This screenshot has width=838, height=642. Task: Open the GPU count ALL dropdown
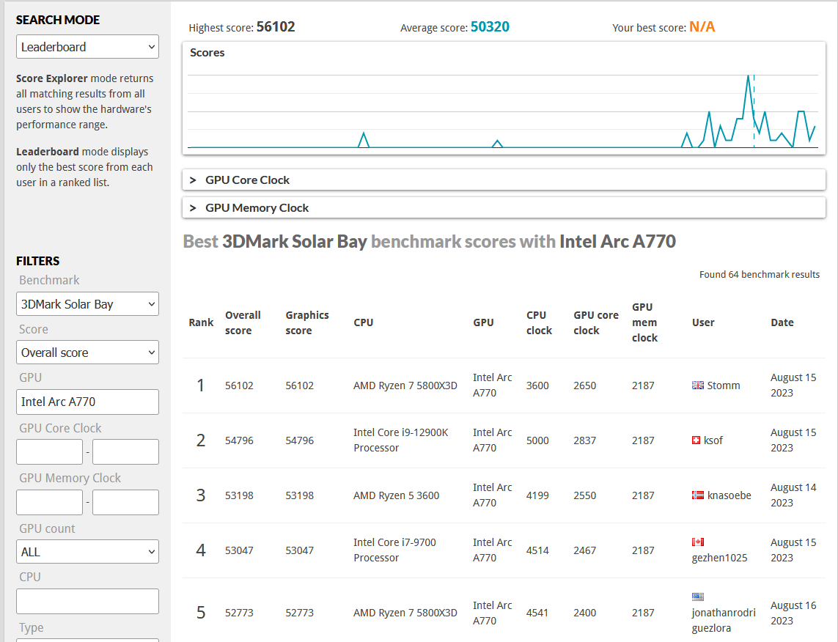(88, 552)
